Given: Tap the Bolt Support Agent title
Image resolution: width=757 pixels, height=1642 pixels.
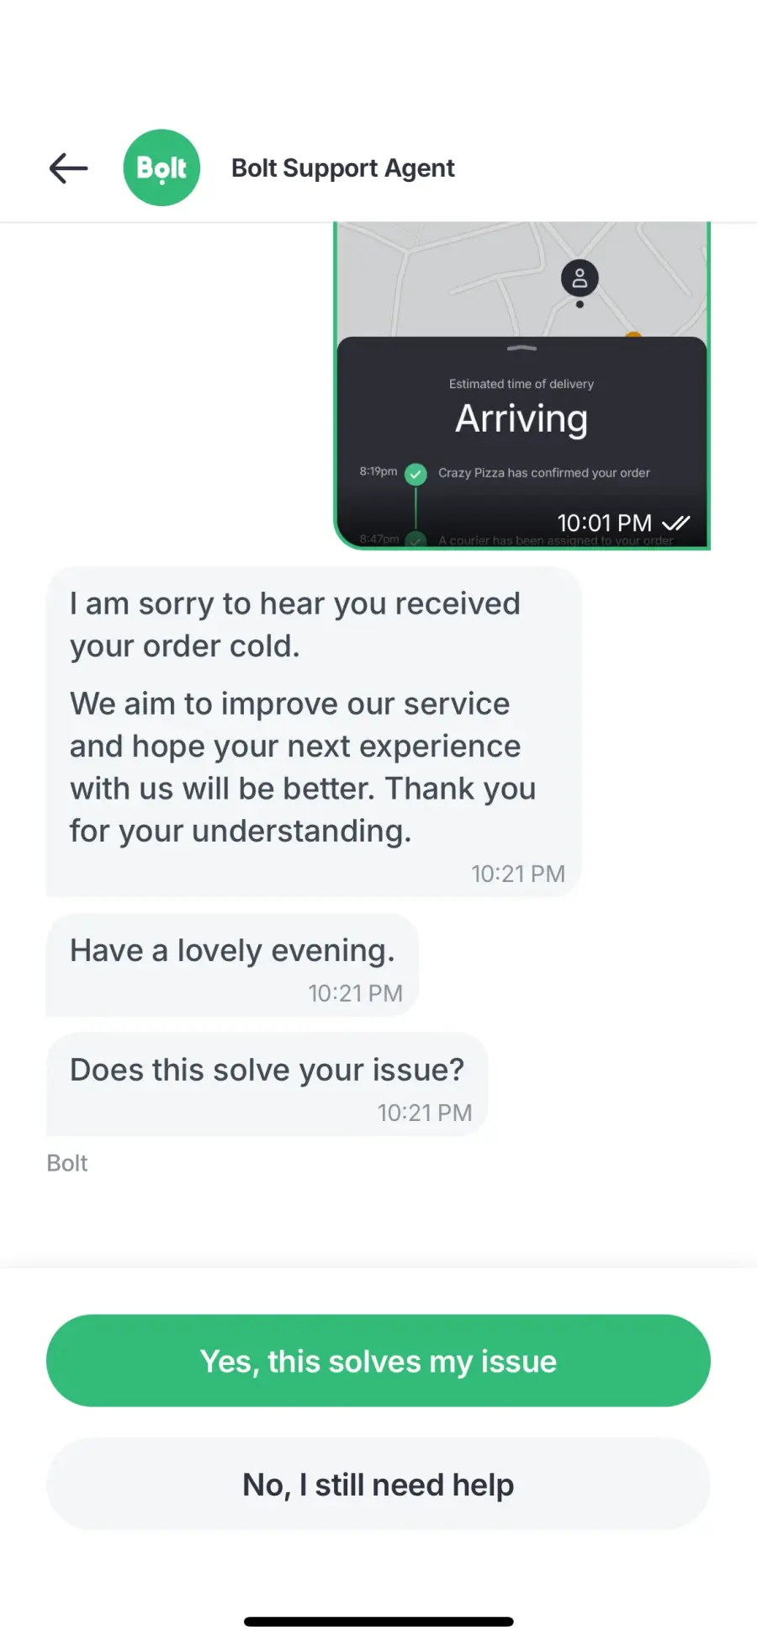Looking at the screenshot, I should [x=342, y=168].
